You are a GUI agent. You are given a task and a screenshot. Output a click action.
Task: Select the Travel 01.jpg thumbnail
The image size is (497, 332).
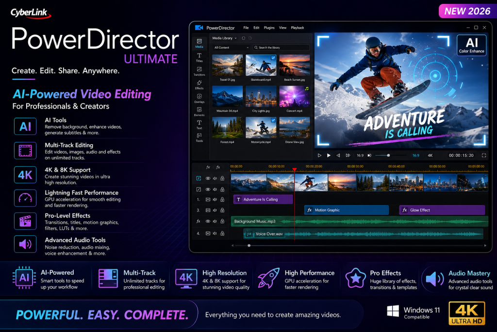click(x=227, y=65)
